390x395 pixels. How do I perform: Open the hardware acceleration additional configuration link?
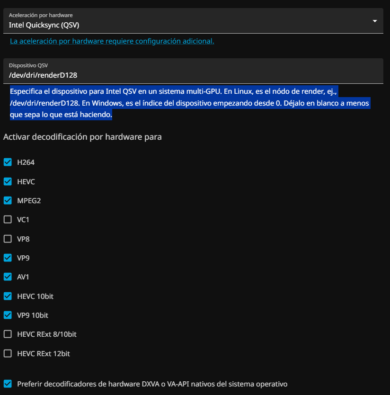112,41
